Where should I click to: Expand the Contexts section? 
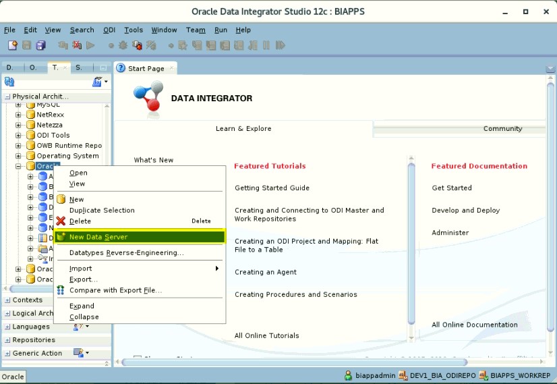tap(7, 300)
